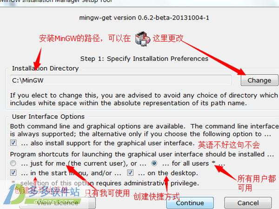Click the 'also install support' checkbox label
This screenshot has height=209, width=279.
click(108, 143)
